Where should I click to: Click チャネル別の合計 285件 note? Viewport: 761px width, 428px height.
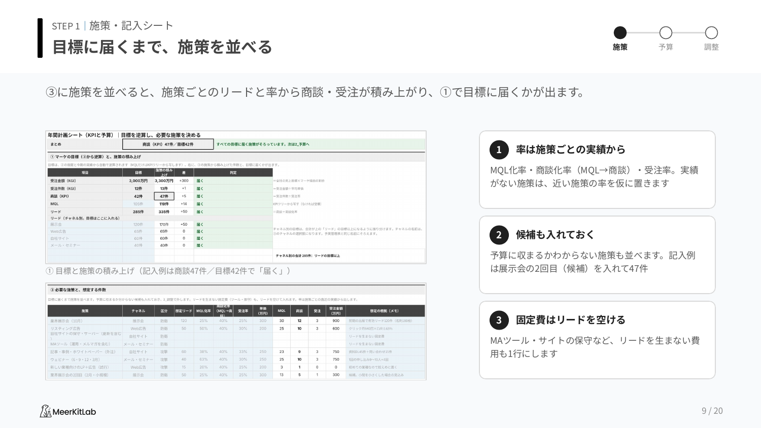coord(308,256)
